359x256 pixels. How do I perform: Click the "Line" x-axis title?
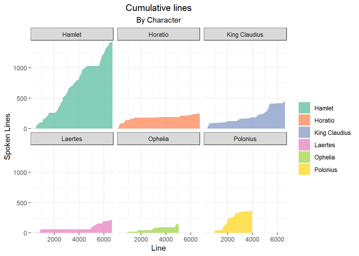pos(158,248)
